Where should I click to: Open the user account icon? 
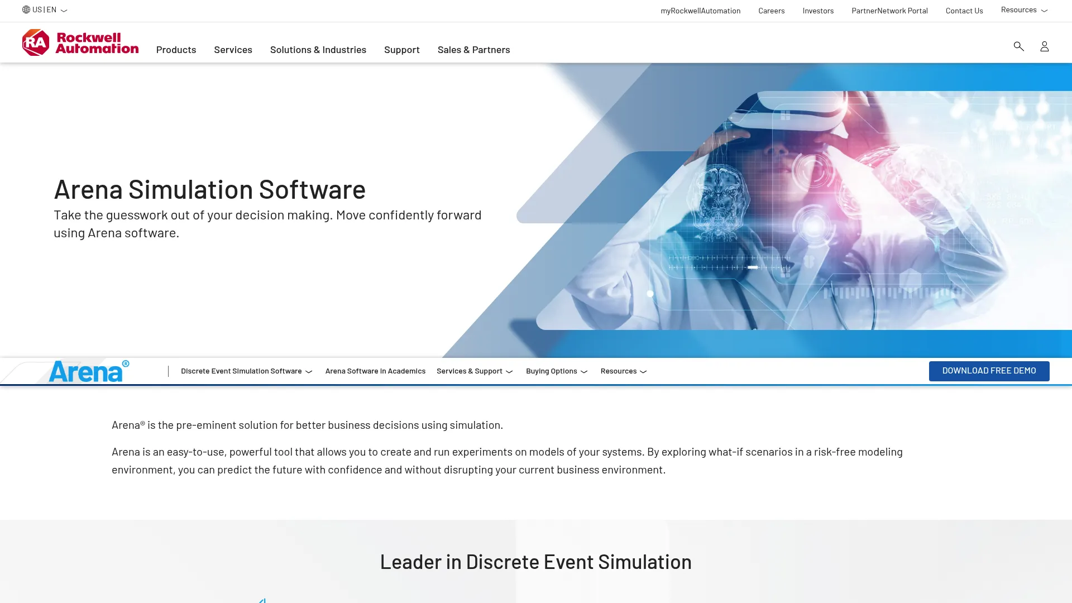point(1044,46)
